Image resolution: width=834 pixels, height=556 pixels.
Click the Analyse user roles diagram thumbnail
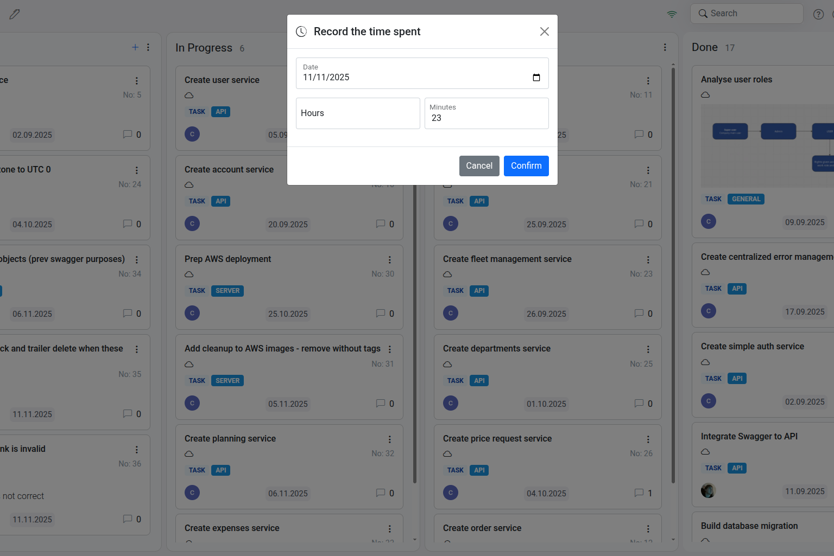click(767, 146)
